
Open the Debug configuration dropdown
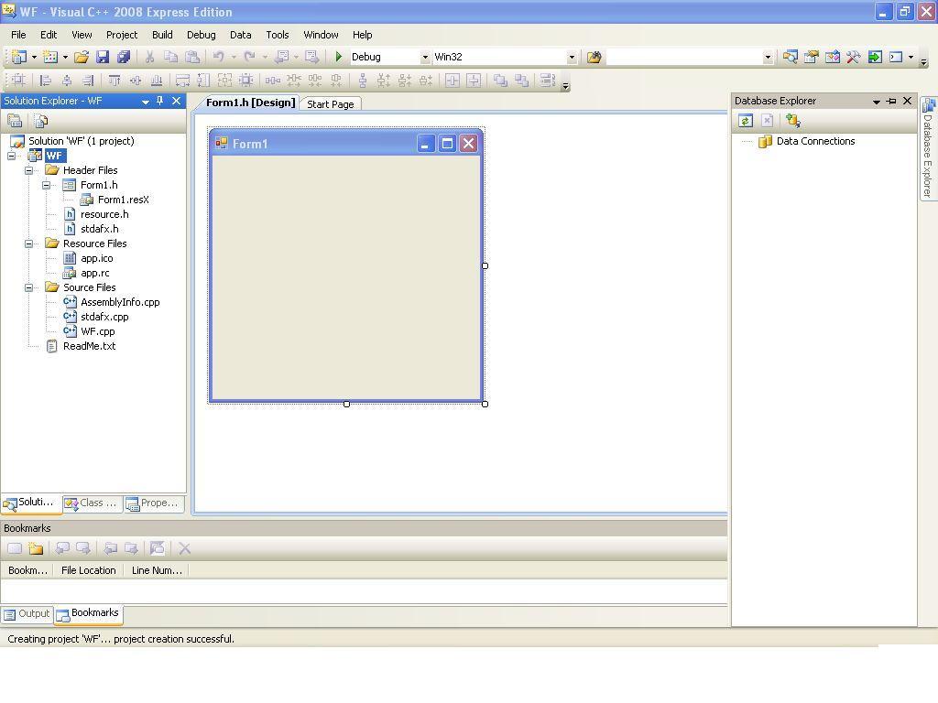click(424, 57)
